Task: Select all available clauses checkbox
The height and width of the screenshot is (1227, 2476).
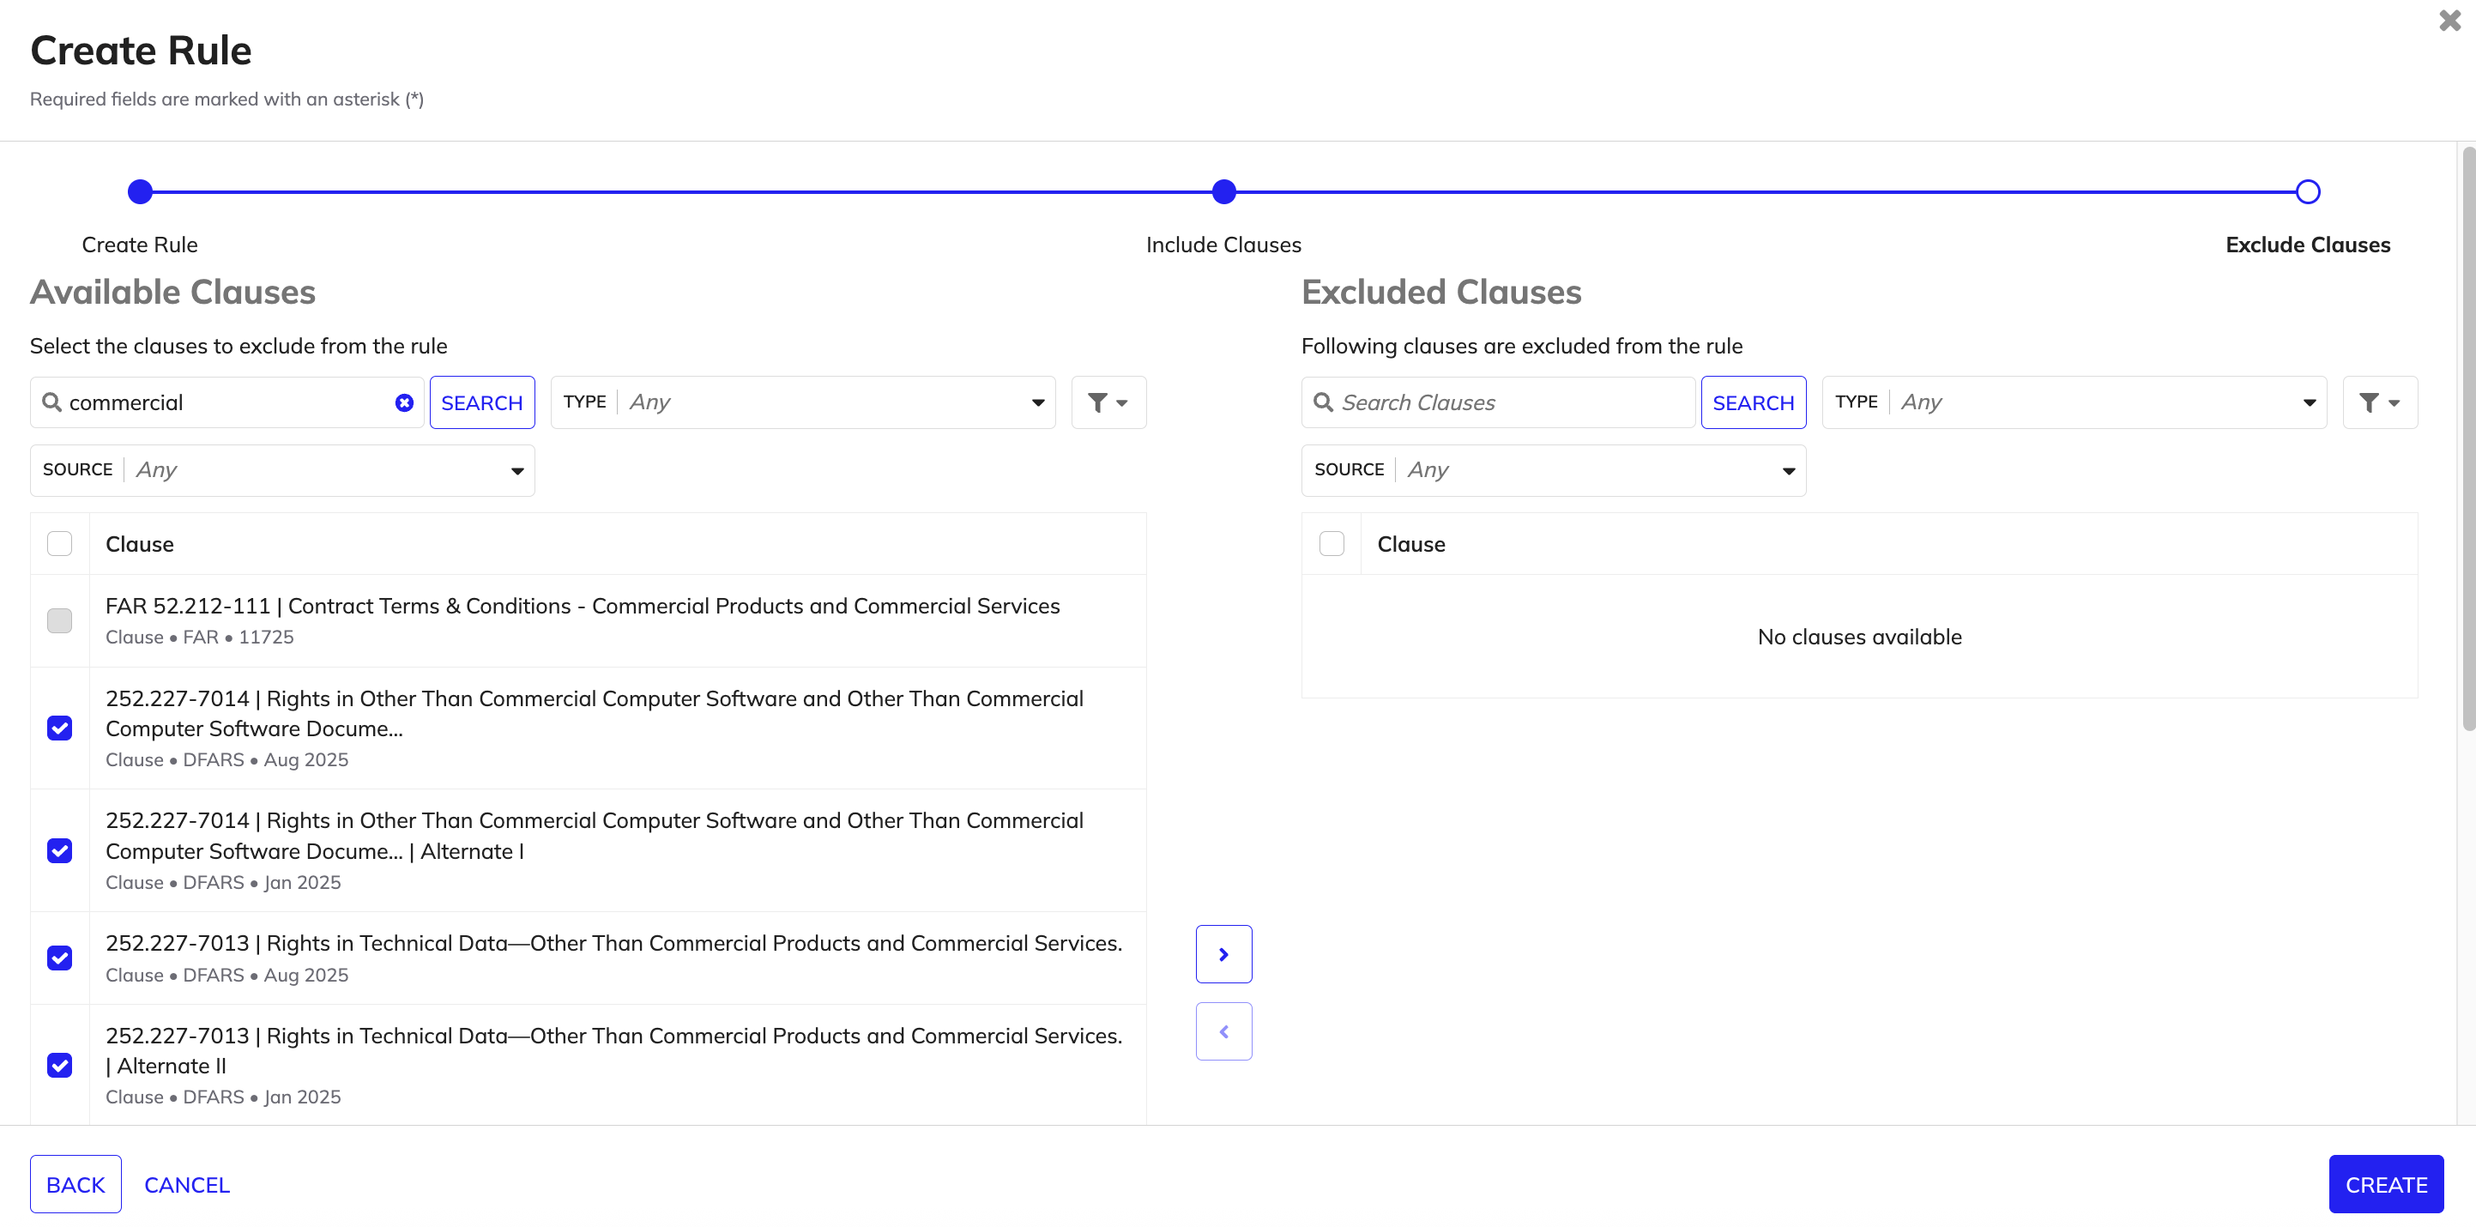Action: tap(59, 544)
